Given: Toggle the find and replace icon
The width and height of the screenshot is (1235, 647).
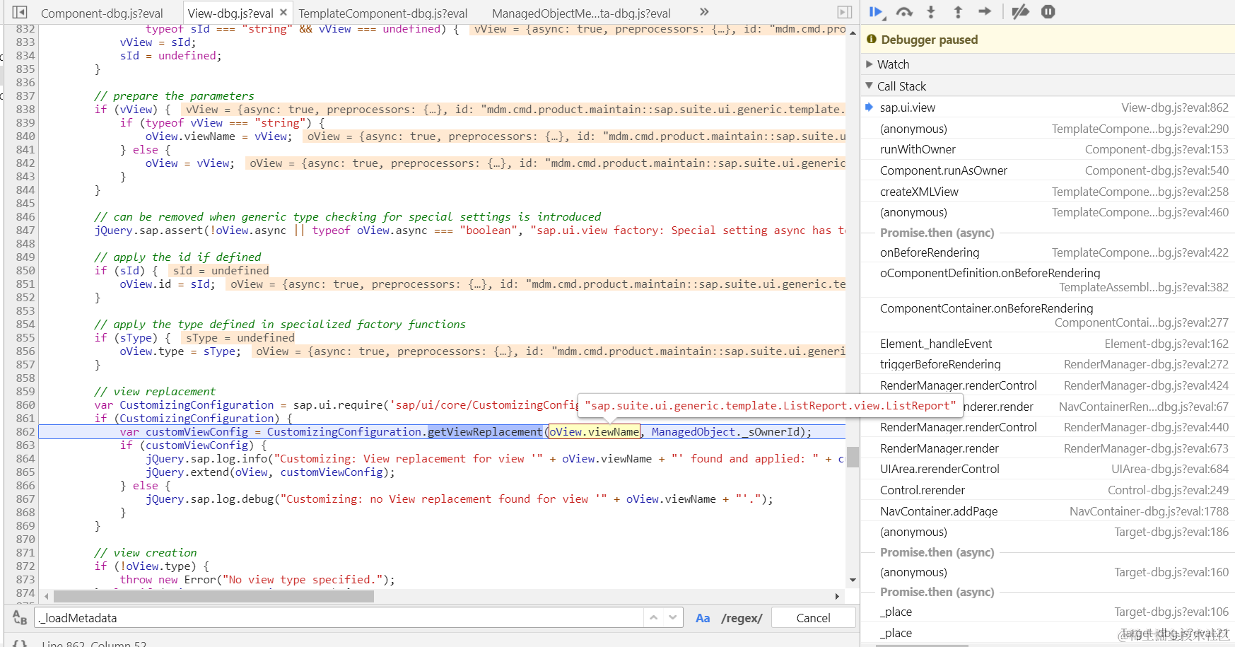Looking at the screenshot, I should pyautogui.click(x=20, y=618).
